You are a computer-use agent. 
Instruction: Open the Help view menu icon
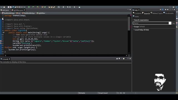(x=170, y=10)
